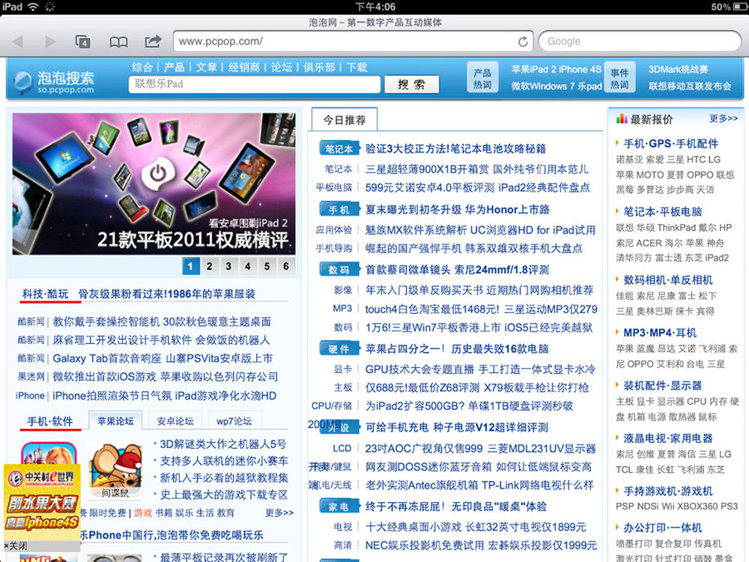Select the 经销商 search category
Image resolution: width=749 pixels, height=562 pixels.
point(244,67)
